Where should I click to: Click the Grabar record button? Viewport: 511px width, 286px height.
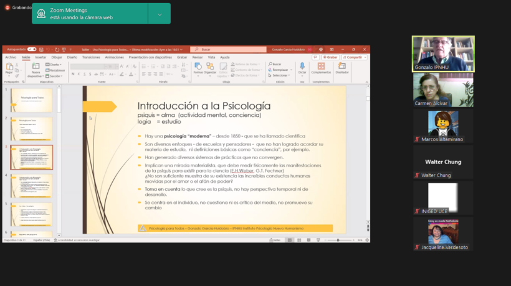331,57
